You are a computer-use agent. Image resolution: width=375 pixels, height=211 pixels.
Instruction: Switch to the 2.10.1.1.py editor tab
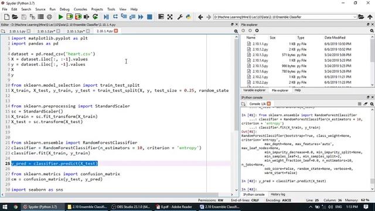pyautogui.click(x=18, y=31)
